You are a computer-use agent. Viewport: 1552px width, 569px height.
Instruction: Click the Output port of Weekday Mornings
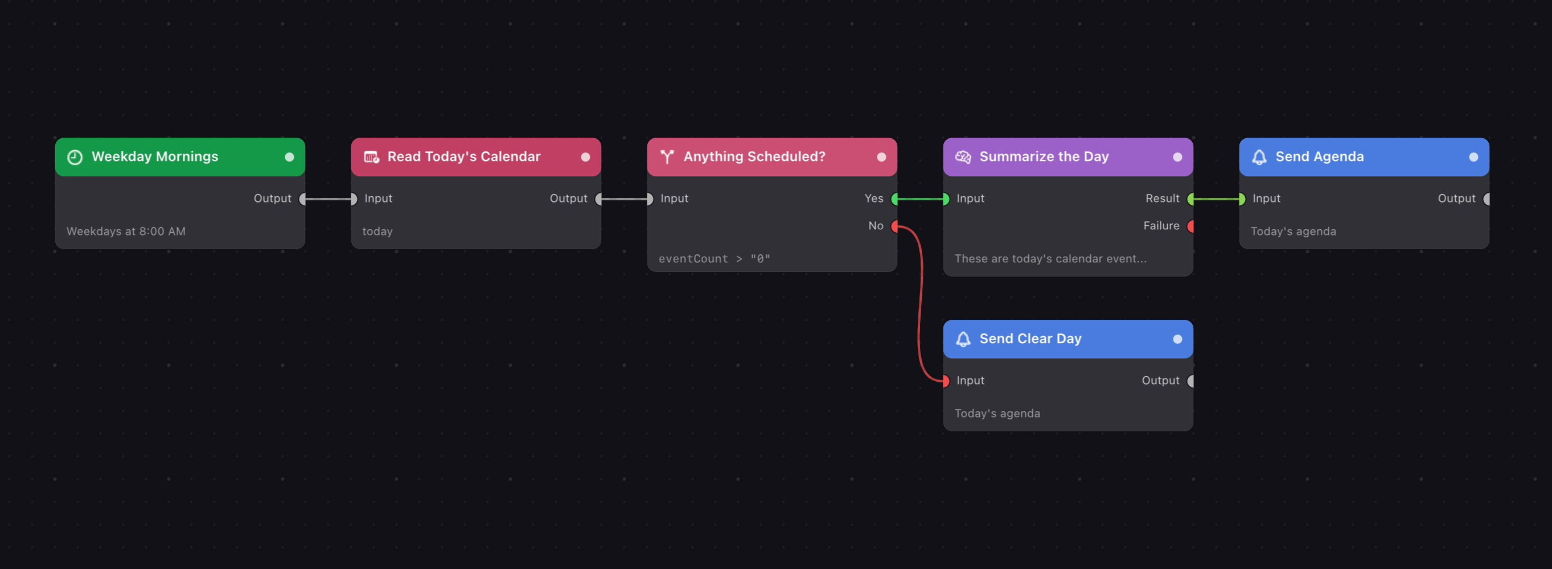tap(303, 199)
